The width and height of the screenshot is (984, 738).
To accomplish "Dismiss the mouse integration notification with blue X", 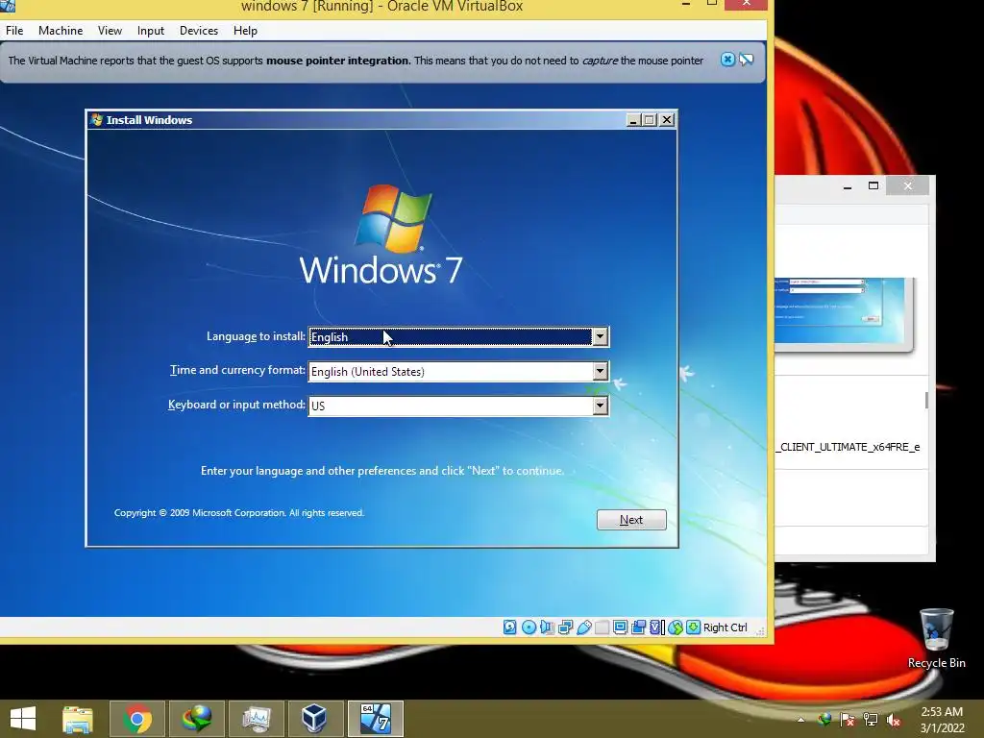I will (x=727, y=60).
